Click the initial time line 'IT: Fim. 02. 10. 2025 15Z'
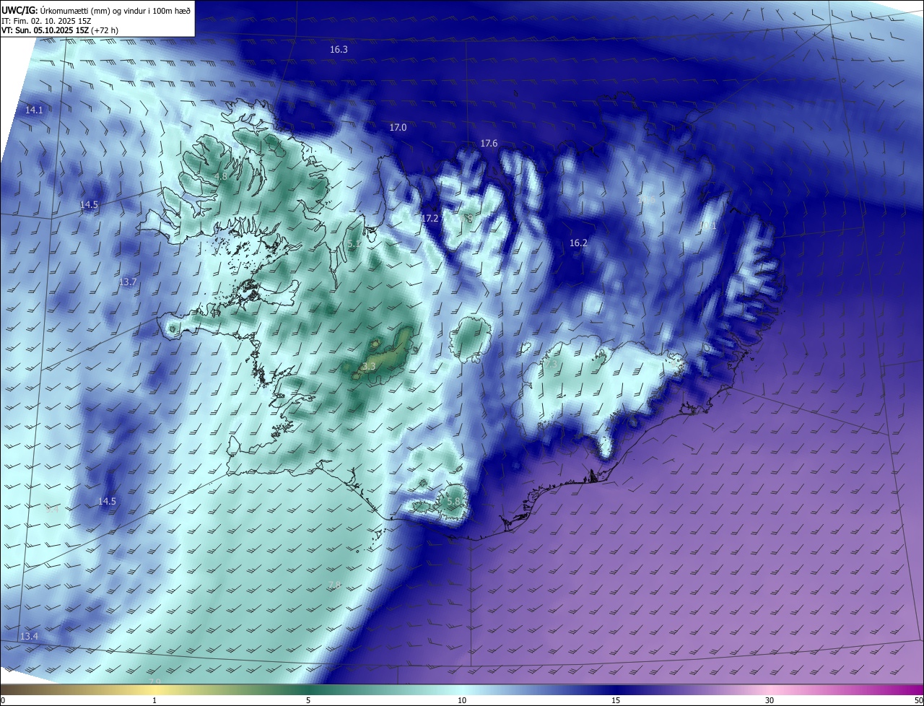This screenshot has width=924, height=706. point(46,21)
